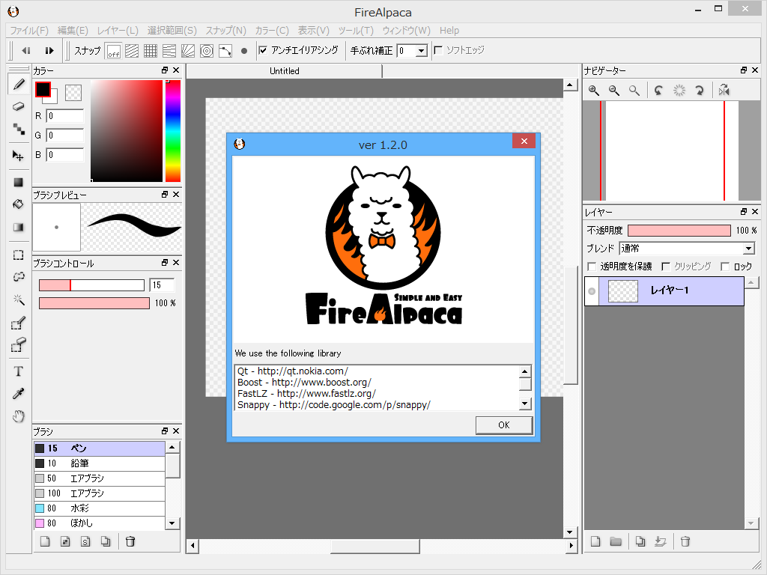Rotate canvas right in Navigator
Viewport: 767px width, 575px height.
700,91
